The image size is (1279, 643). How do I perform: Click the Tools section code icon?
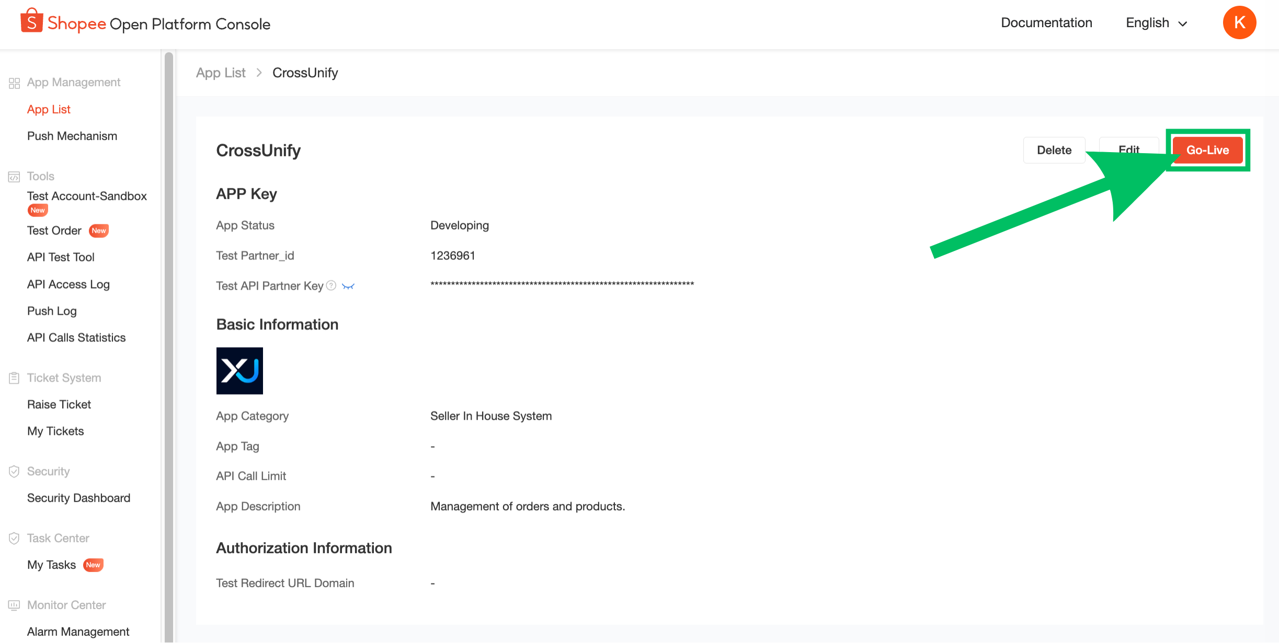point(14,177)
